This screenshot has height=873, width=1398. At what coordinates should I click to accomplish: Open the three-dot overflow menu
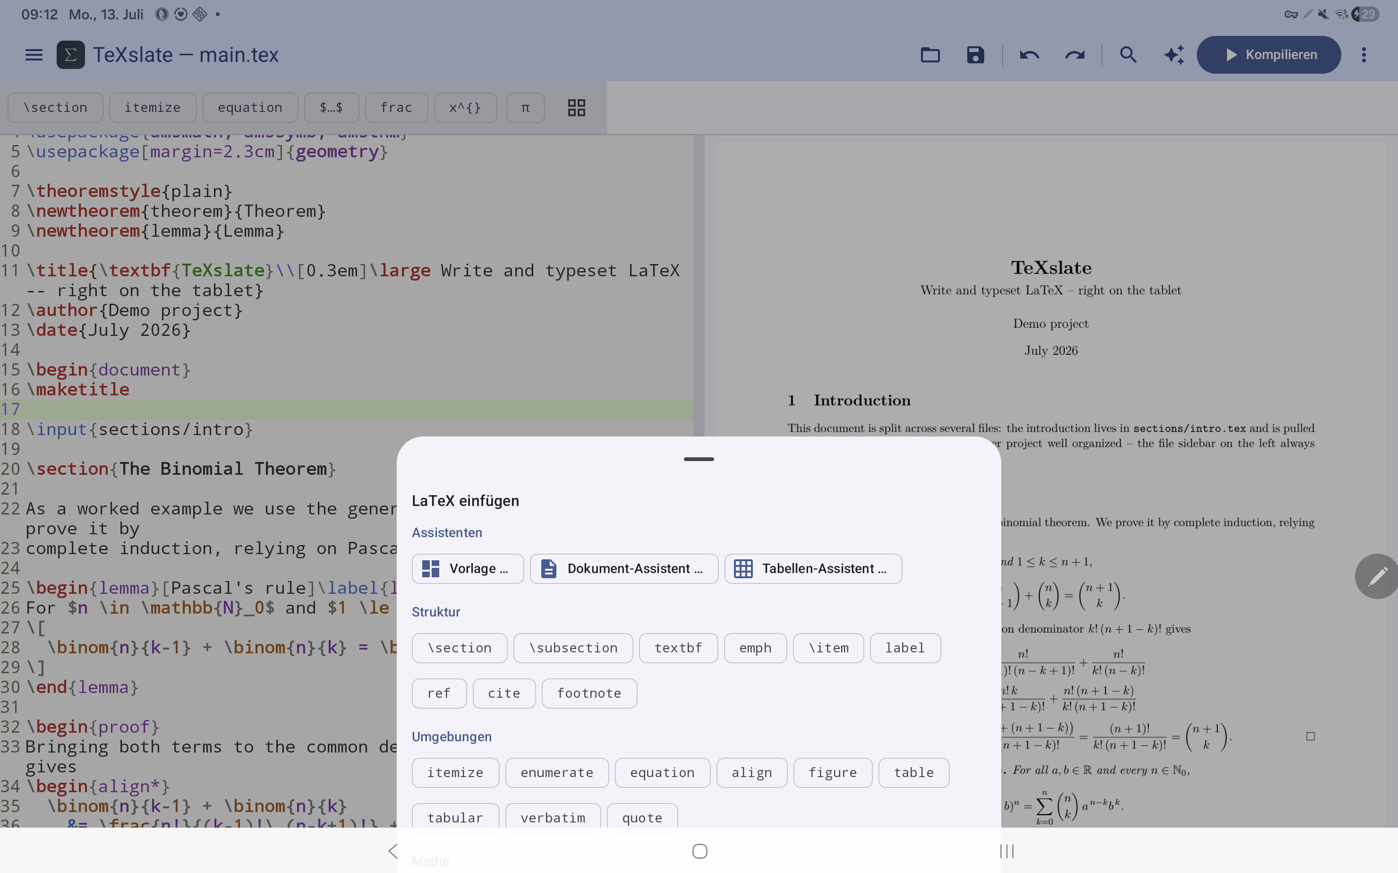pyautogui.click(x=1364, y=55)
